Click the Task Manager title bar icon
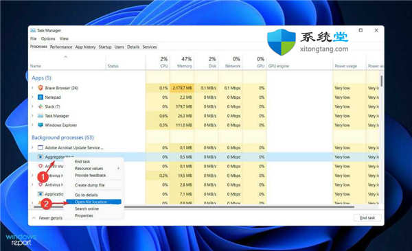Screen dimensions: 412x251 (33, 30)
